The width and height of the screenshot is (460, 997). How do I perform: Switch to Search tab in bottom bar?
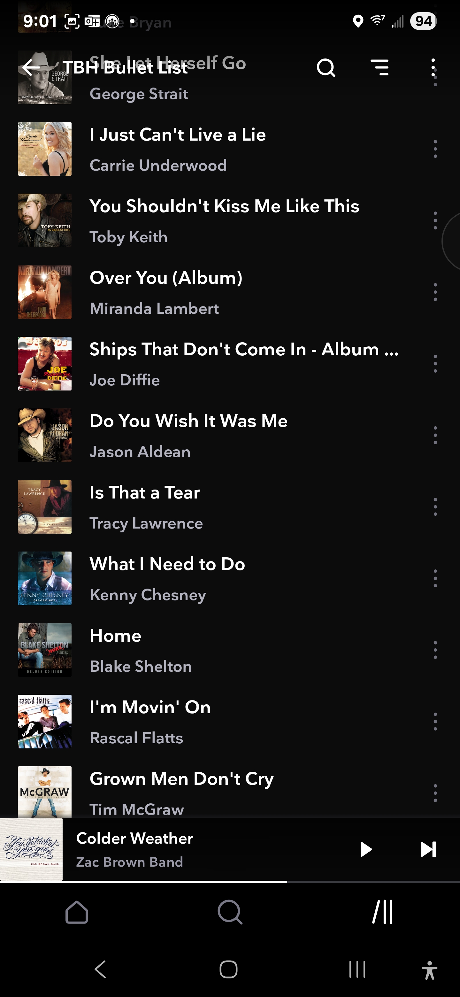[x=230, y=912]
